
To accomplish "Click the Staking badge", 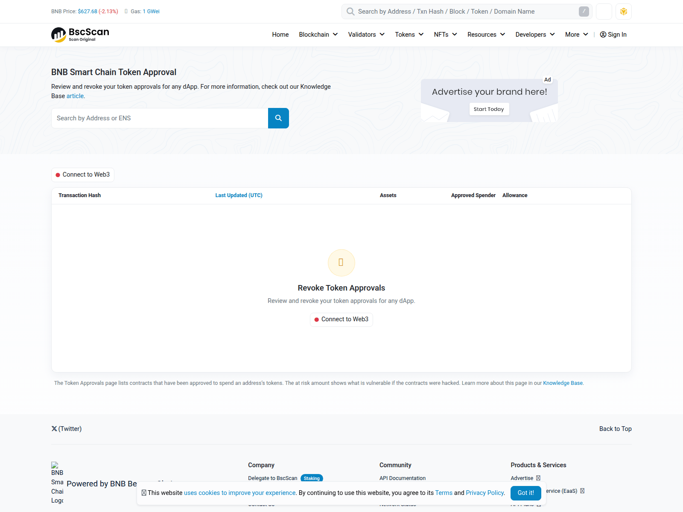I will [312, 478].
